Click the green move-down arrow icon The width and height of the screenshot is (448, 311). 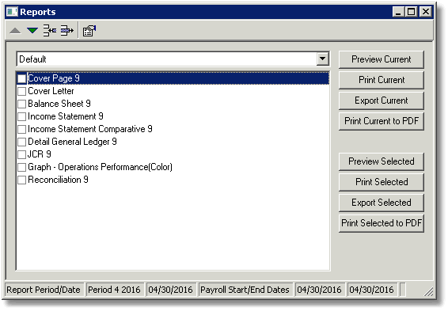click(32, 30)
